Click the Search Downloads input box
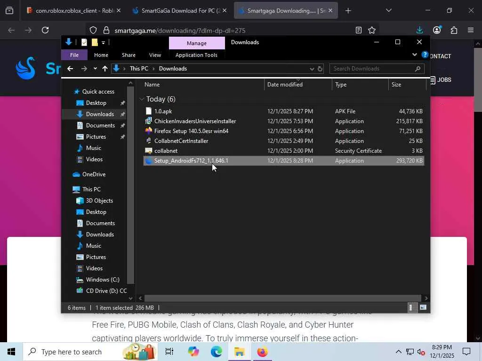The height and width of the screenshot is (361, 482). point(377,69)
